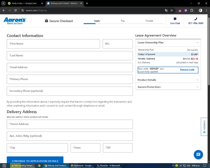The height and width of the screenshot is (168, 210).
Task: Click the Pay checkout step
Action: 123,21
